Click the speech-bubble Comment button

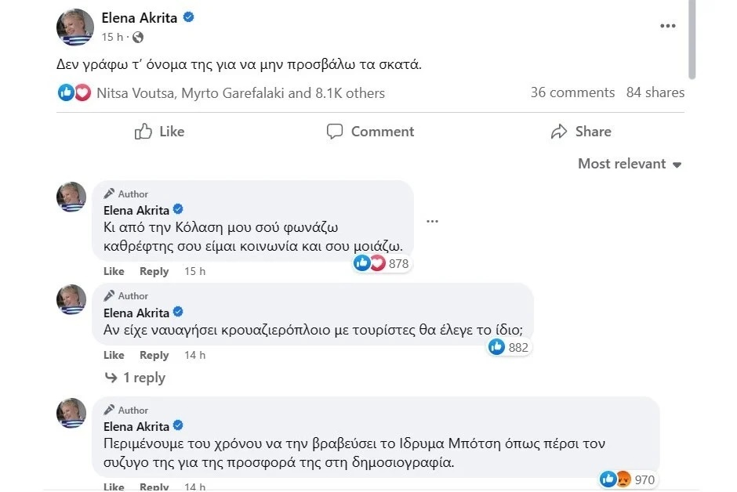[370, 132]
